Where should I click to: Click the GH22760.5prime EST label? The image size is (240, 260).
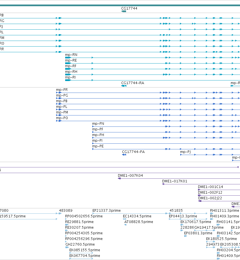[x=80, y=244]
